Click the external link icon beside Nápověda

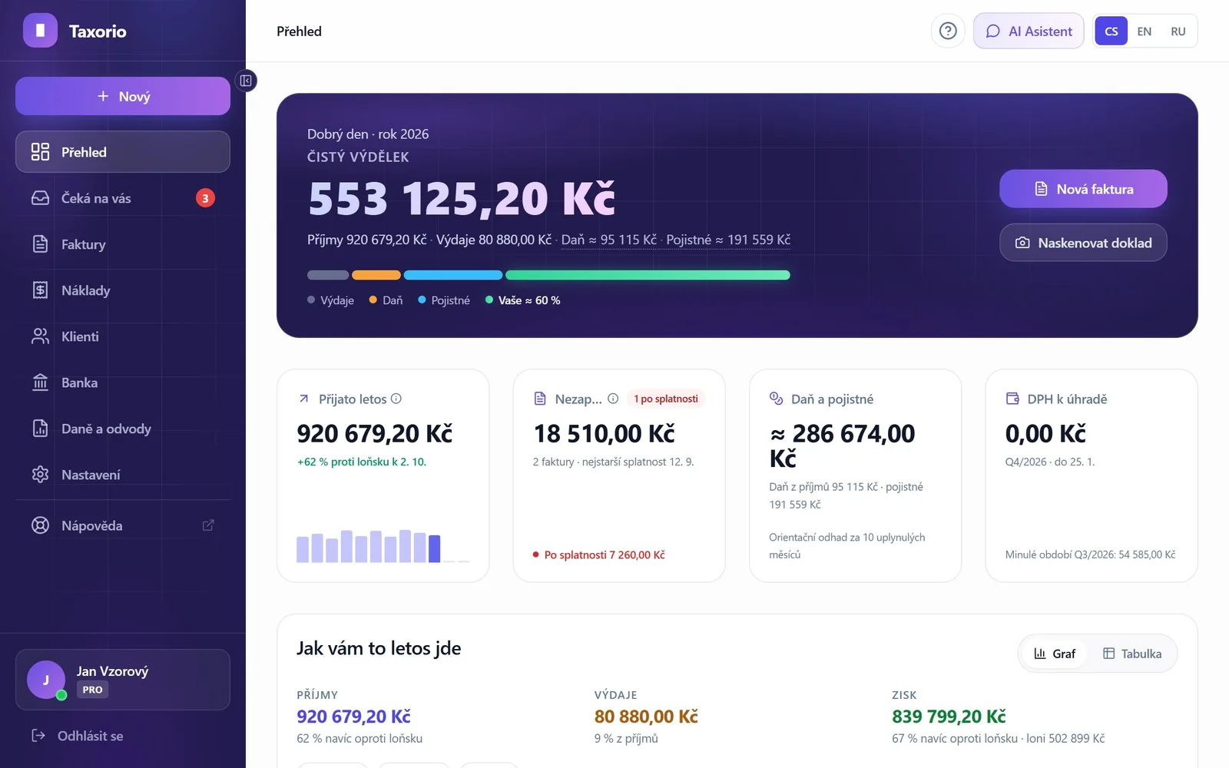click(x=208, y=525)
